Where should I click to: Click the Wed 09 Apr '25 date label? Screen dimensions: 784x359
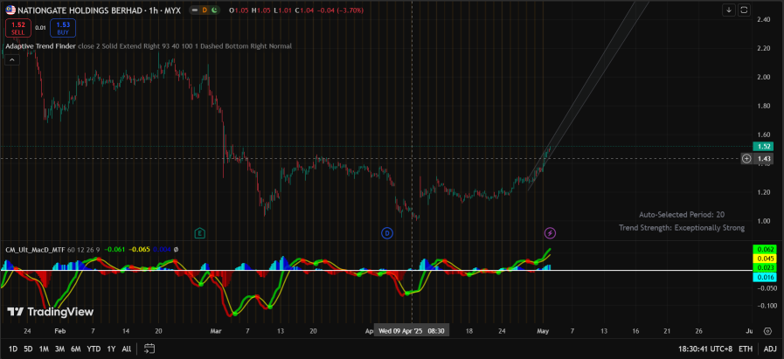pos(412,330)
